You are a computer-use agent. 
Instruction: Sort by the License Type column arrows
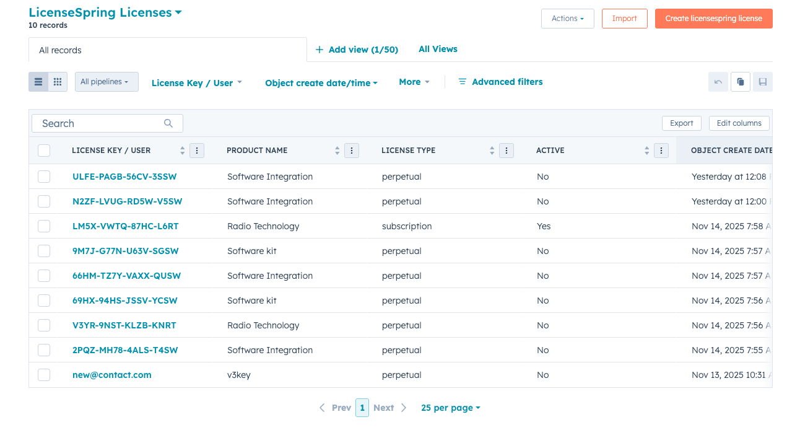pyautogui.click(x=492, y=151)
